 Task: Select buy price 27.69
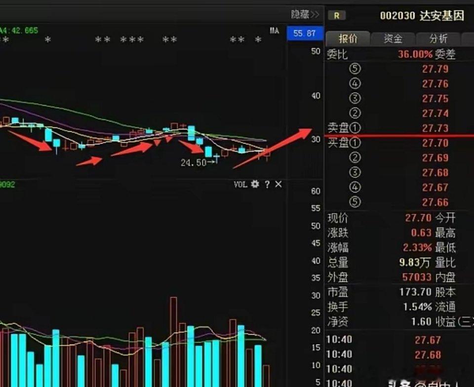pyautogui.click(x=435, y=158)
